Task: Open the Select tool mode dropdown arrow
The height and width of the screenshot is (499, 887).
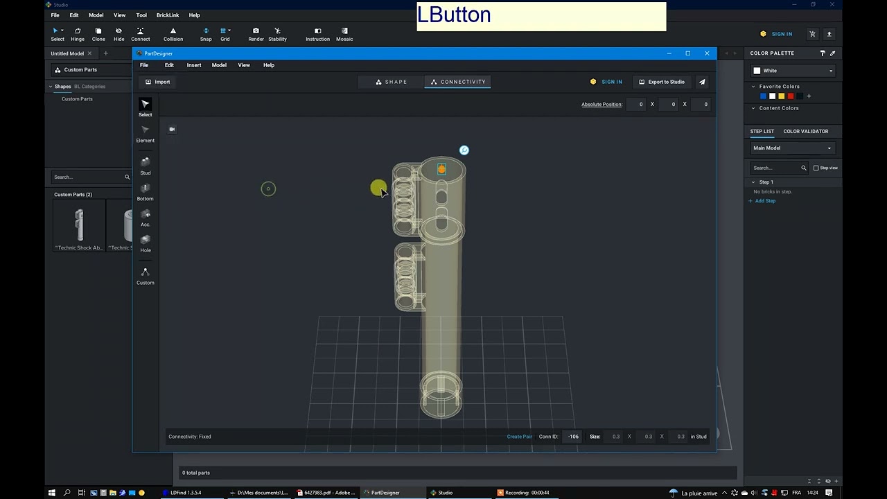Action: 62,30
